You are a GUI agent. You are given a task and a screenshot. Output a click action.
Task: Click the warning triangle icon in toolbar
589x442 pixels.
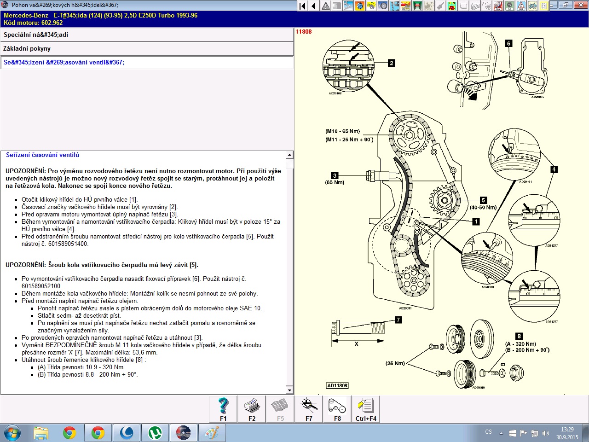(326, 6)
